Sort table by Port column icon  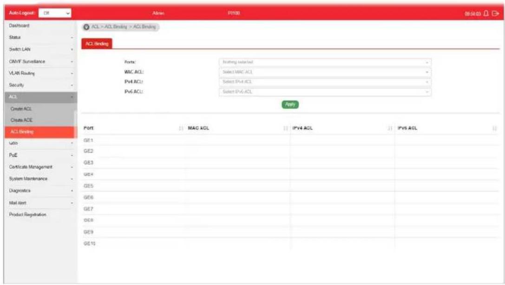(x=181, y=129)
